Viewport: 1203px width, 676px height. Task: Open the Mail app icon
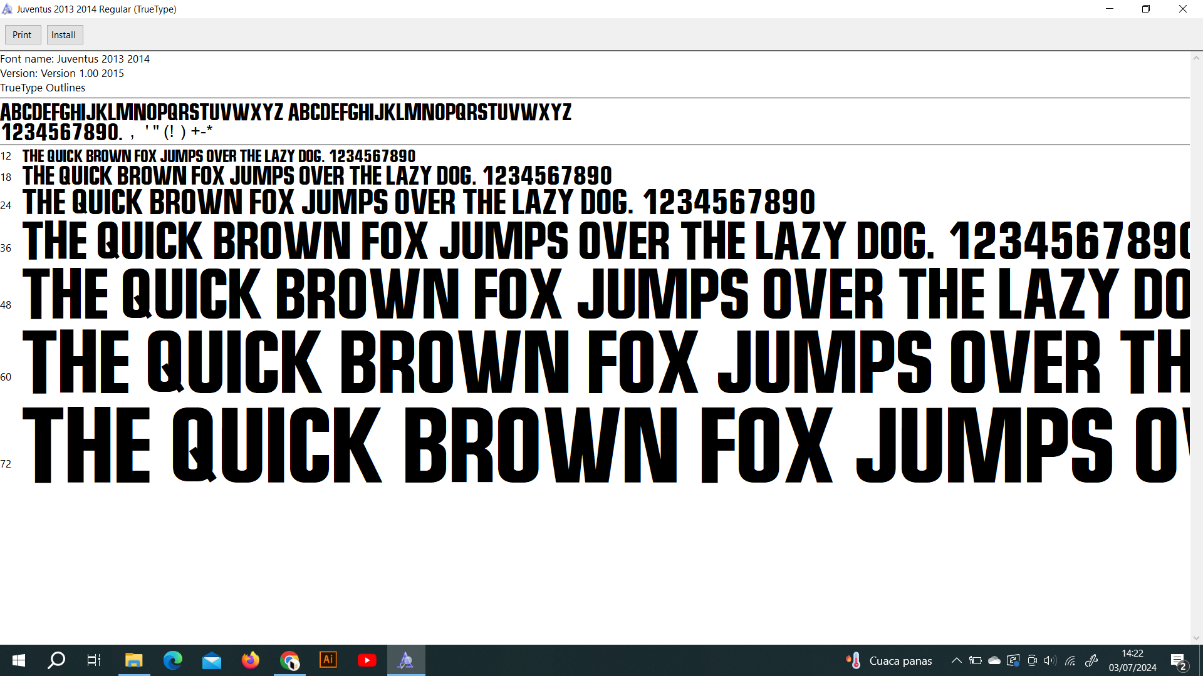click(211, 660)
